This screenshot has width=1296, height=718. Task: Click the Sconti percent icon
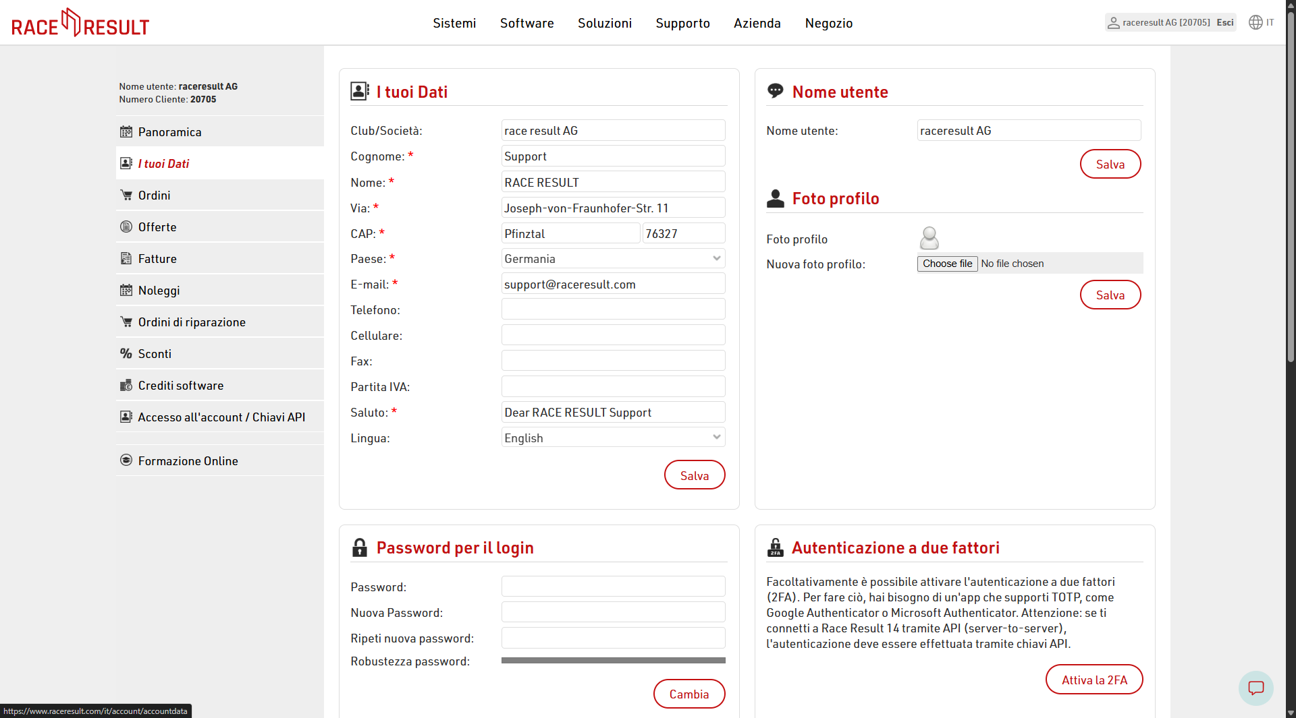(126, 354)
